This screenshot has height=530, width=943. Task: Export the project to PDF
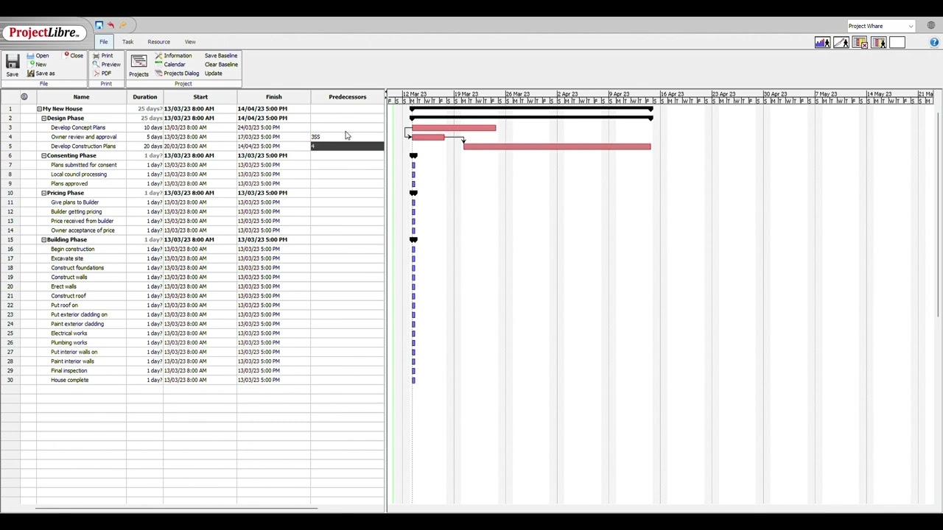[x=102, y=74]
